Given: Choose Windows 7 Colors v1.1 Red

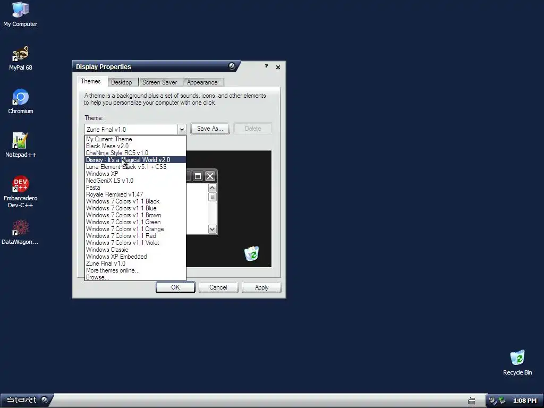Looking at the screenshot, I should click(135, 236).
